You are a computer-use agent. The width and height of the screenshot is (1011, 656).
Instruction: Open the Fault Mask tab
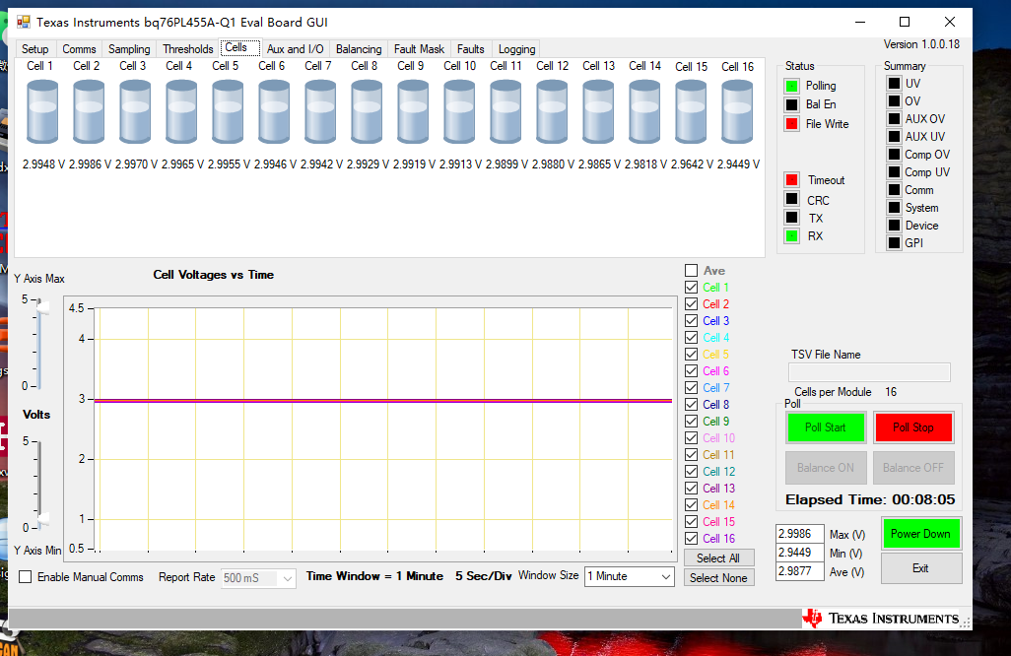coord(419,49)
